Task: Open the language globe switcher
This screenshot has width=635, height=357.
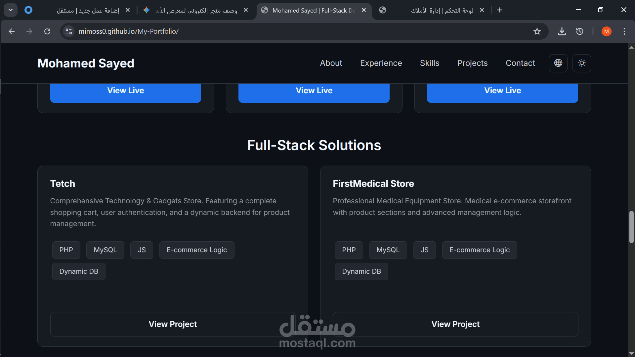Action: tap(558, 63)
